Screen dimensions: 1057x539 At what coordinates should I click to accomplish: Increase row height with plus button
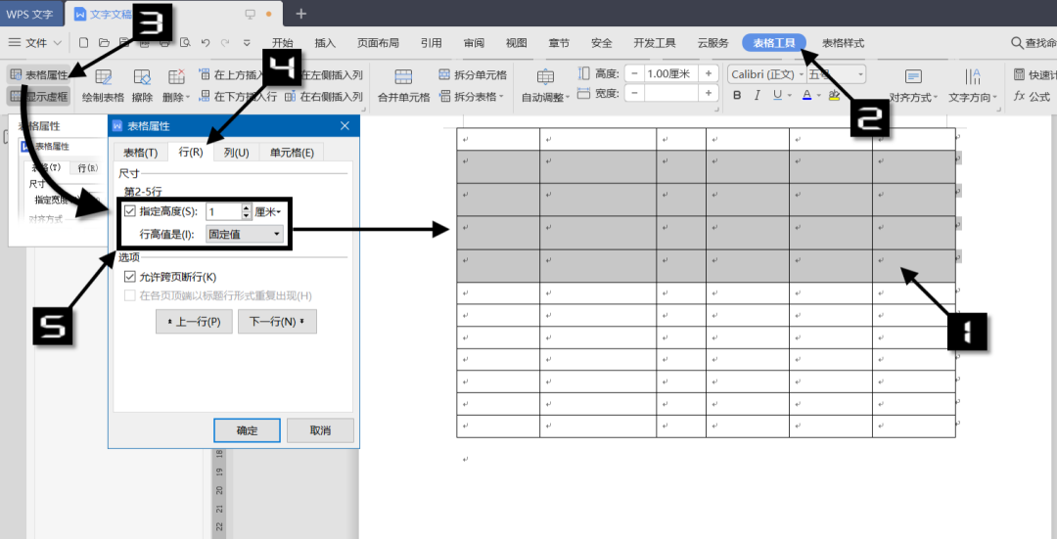pyautogui.click(x=708, y=73)
